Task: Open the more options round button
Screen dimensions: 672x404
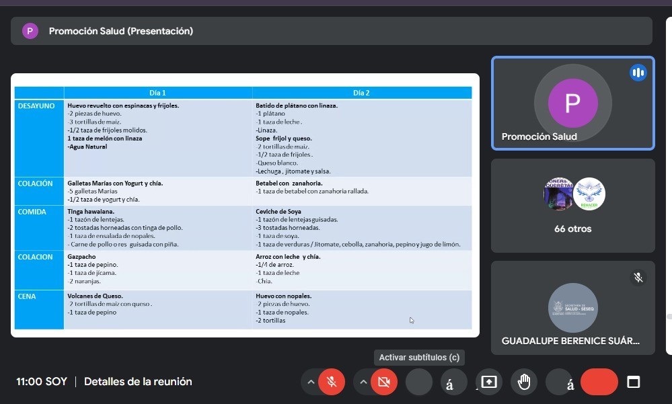Action: (559, 382)
